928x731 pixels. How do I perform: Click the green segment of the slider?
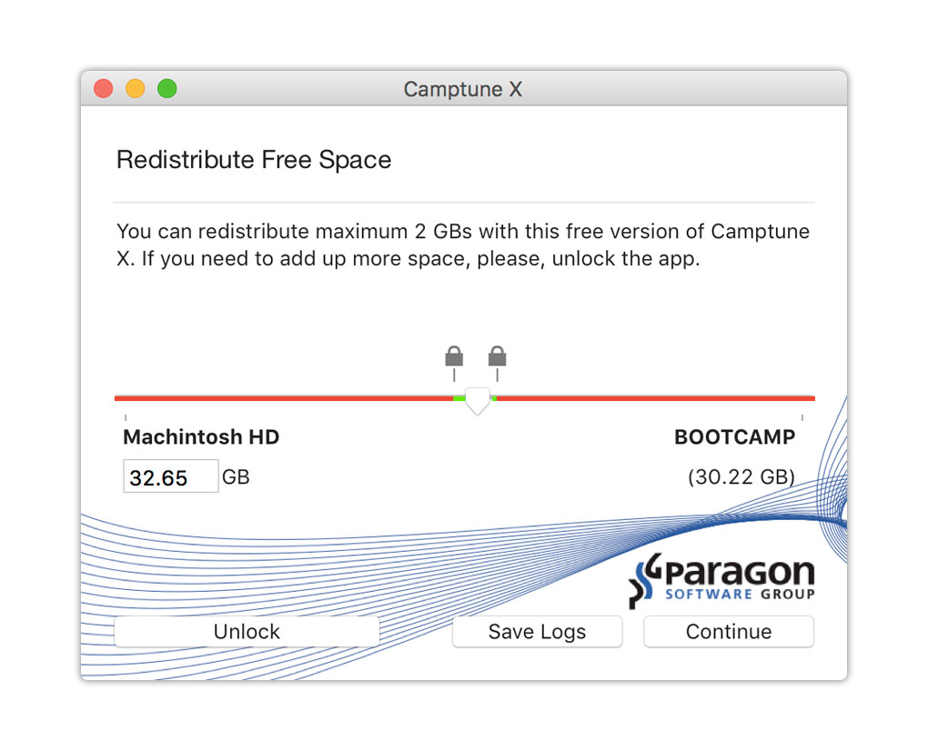coord(459,398)
